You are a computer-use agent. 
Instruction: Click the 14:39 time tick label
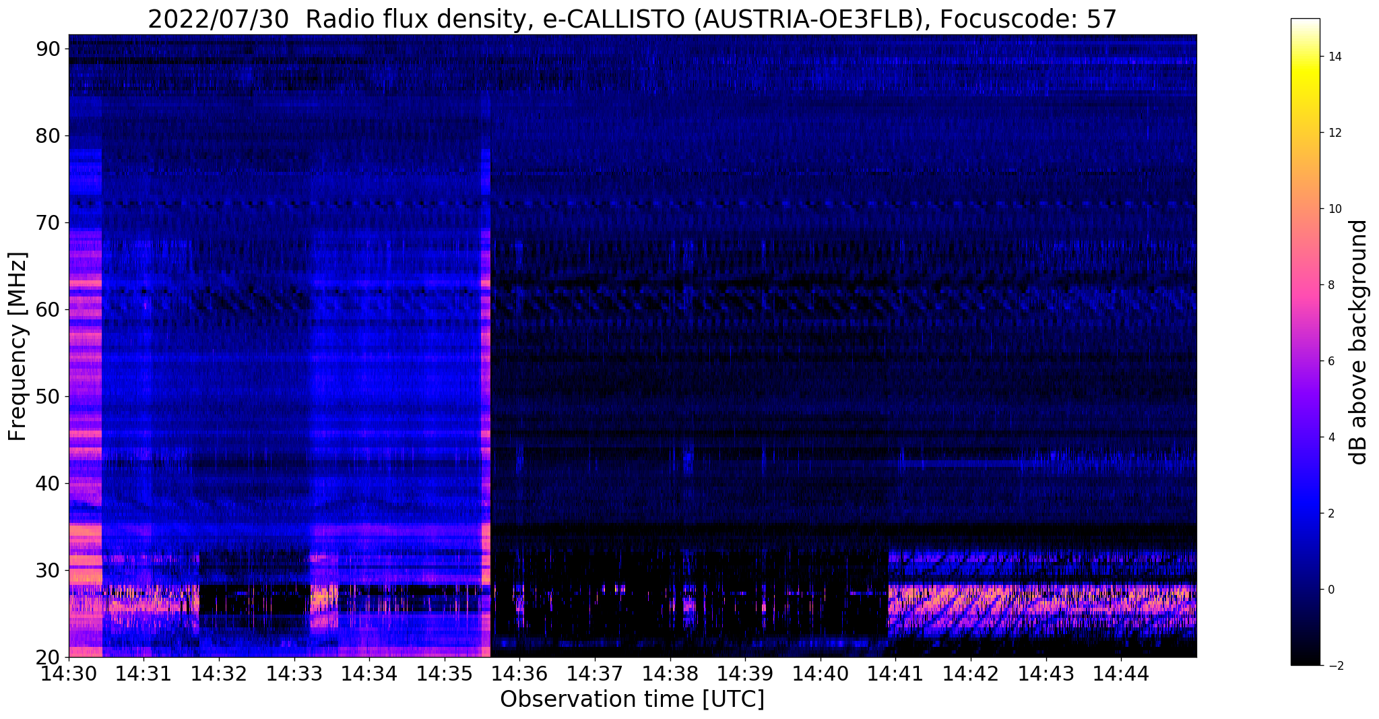(745, 673)
